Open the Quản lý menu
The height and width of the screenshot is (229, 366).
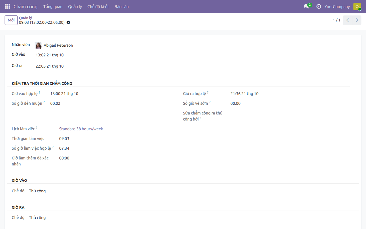click(x=75, y=7)
